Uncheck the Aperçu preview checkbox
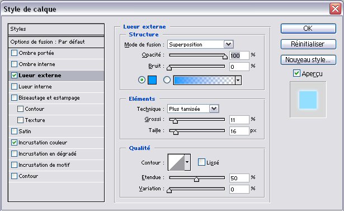The image size is (344, 211). (x=296, y=73)
